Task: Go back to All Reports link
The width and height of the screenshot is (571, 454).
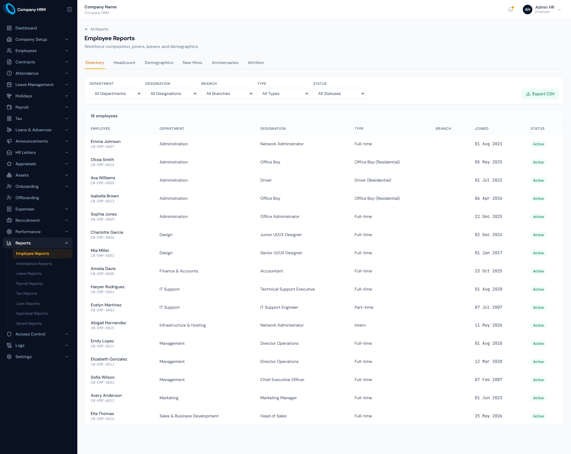Action: point(96,29)
